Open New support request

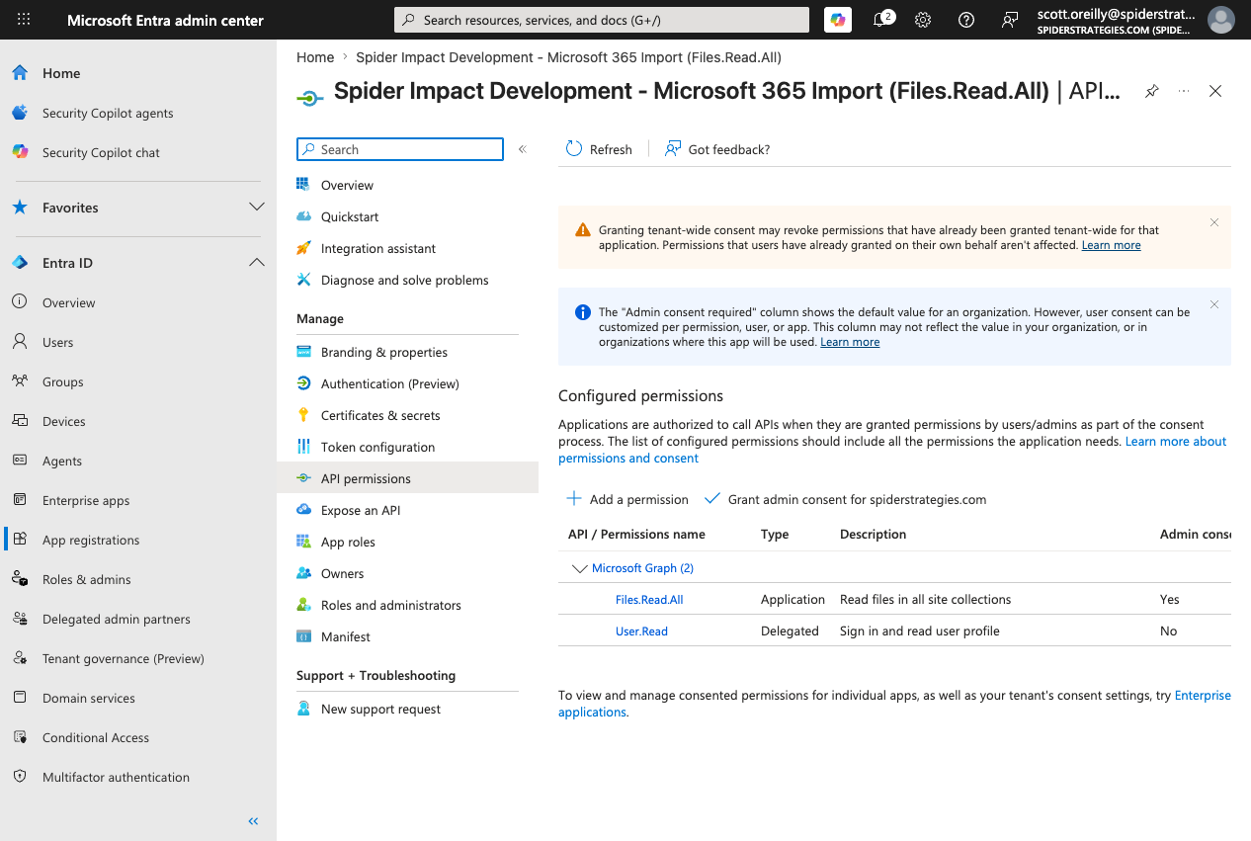pos(380,709)
